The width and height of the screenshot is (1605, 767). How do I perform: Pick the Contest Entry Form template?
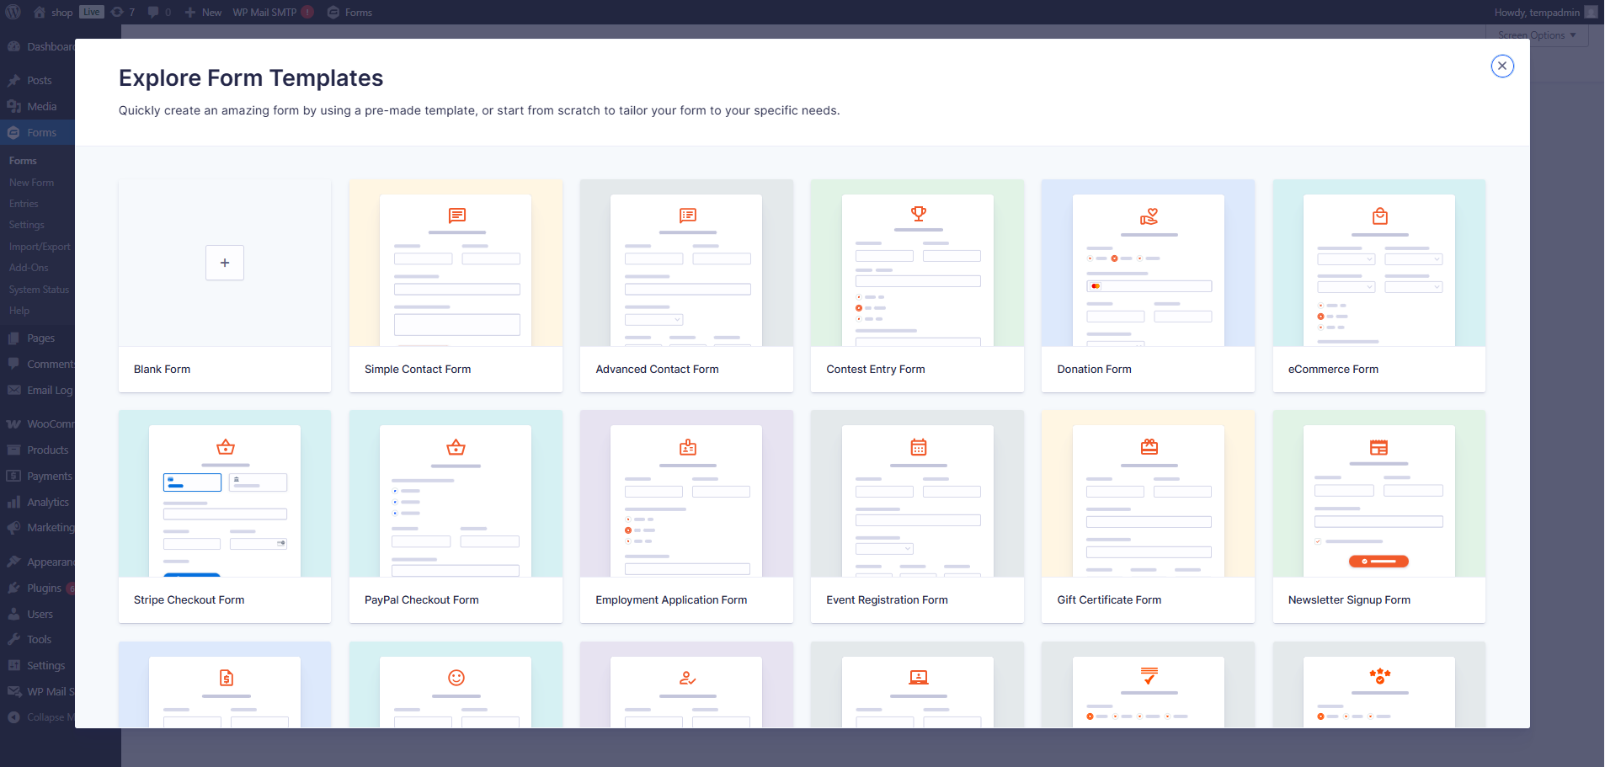[x=917, y=285]
